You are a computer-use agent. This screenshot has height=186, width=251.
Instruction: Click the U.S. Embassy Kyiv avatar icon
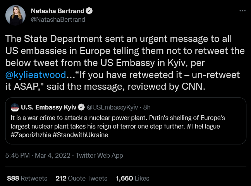pos(14,106)
